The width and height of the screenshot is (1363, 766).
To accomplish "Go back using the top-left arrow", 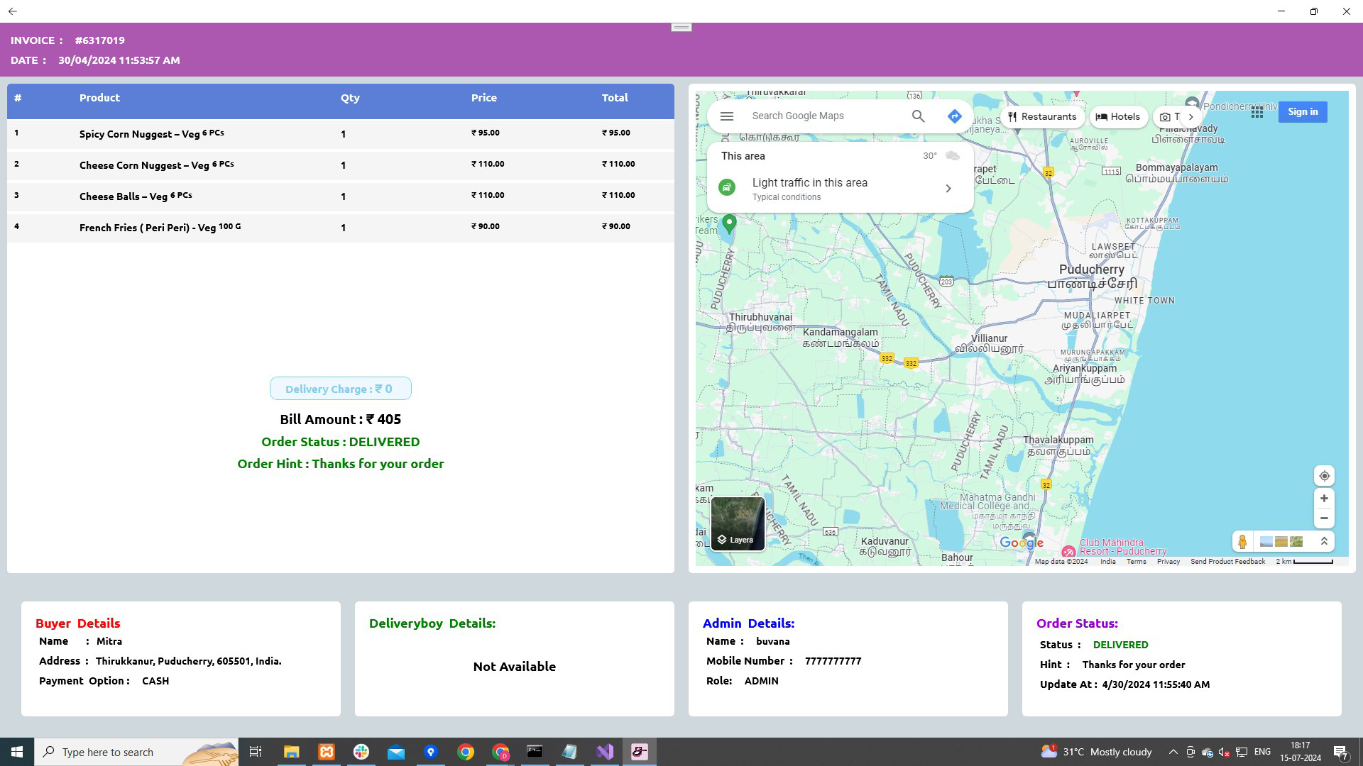I will pyautogui.click(x=12, y=11).
